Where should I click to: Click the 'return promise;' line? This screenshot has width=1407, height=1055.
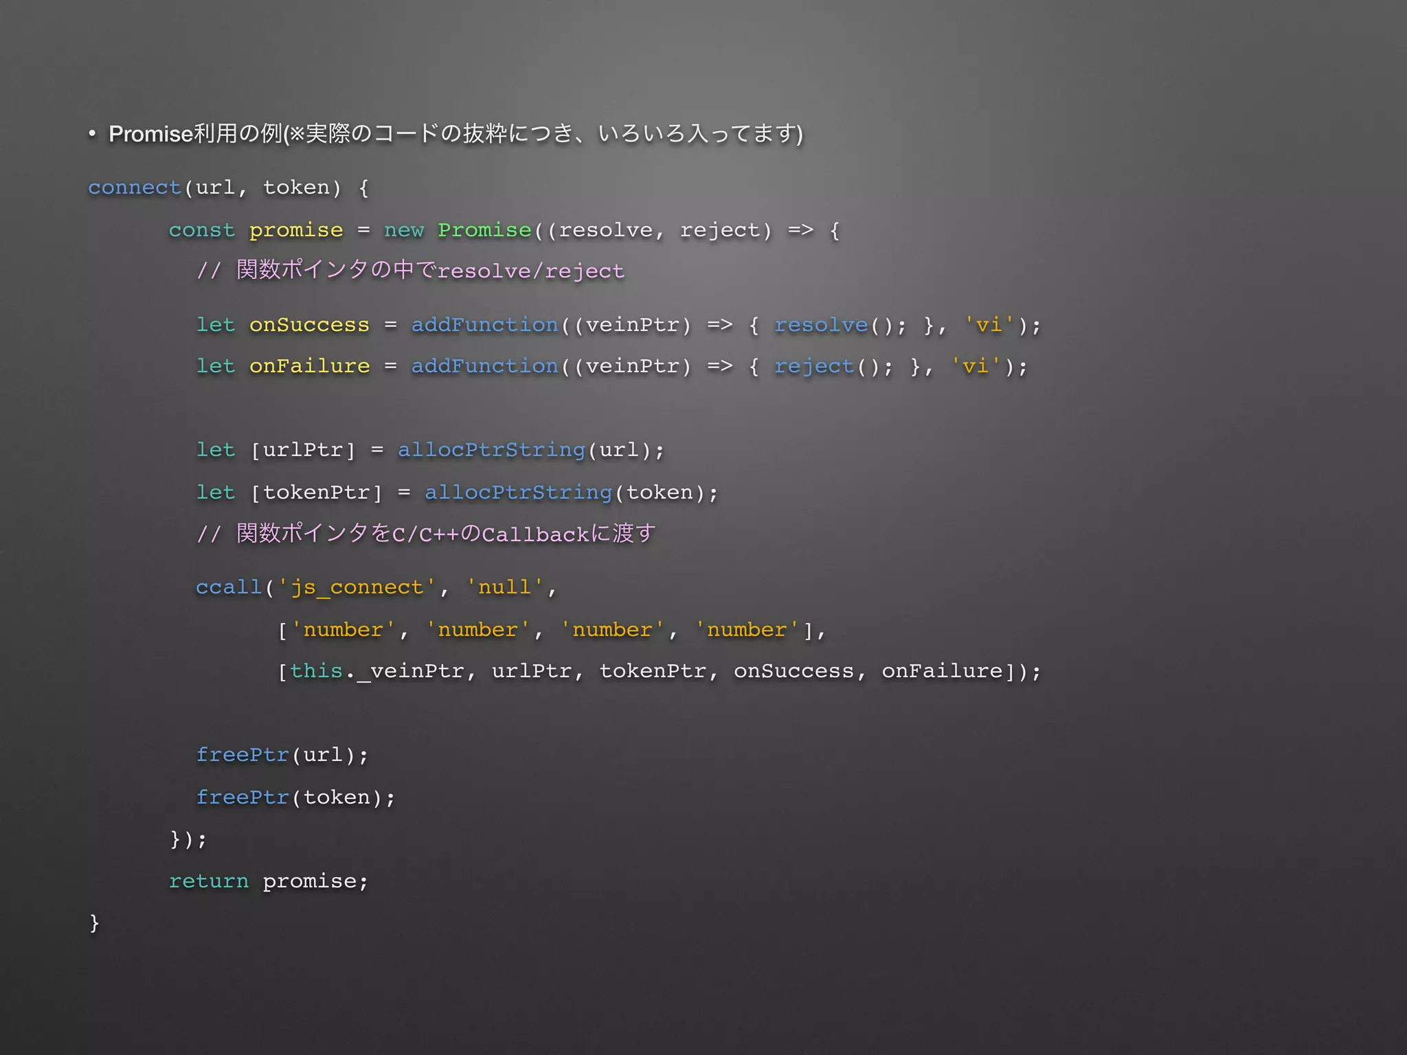tap(269, 881)
